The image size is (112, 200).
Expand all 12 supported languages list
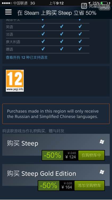click(27, 57)
